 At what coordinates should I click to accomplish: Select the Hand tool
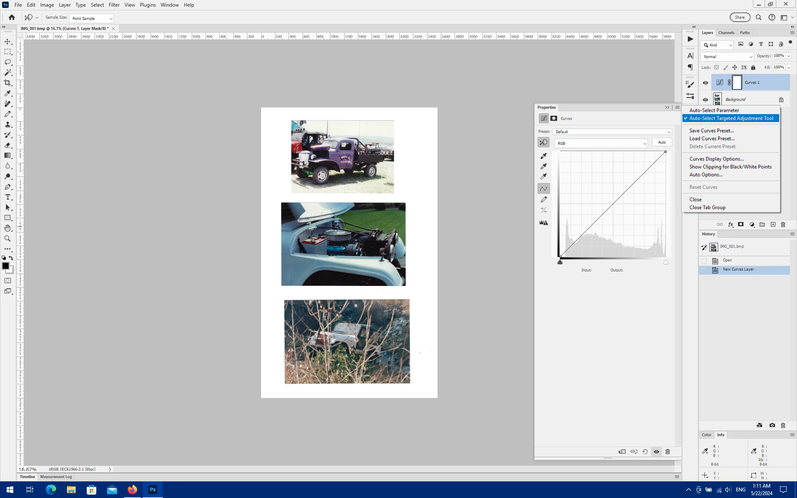(7, 228)
